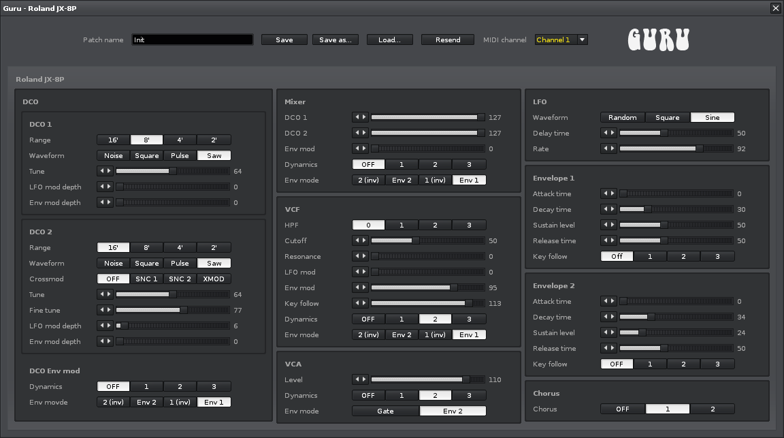Screen dimensions: 784x438
Task: Click right arrow of Envelope 2 Sustain level
Action: (612, 332)
